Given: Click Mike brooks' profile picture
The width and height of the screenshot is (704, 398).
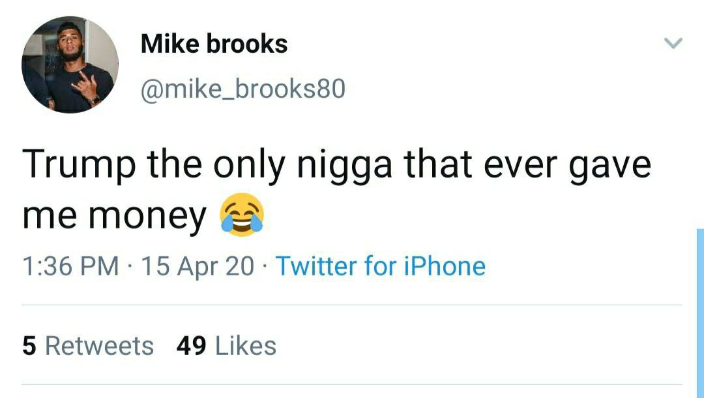Looking at the screenshot, I should click(x=70, y=65).
